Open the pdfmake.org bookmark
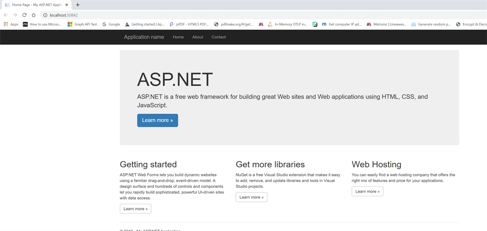Screen dimensions: 487x231 (234, 24)
